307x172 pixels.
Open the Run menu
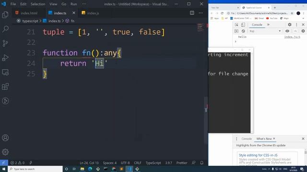click(x=73, y=4)
